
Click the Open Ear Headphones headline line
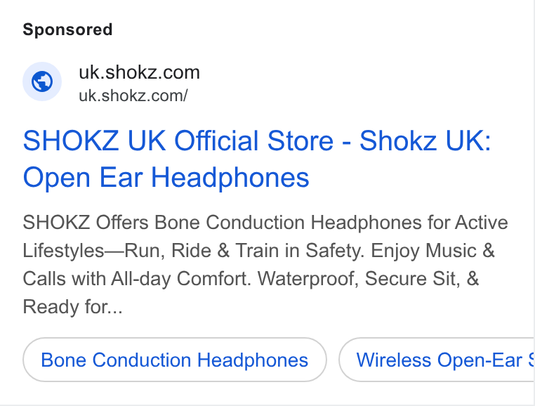pyautogui.click(x=166, y=178)
